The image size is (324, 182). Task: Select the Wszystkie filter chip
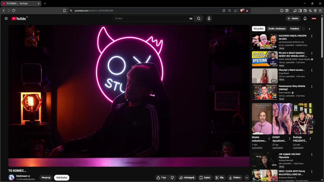[x=258, y=29]
